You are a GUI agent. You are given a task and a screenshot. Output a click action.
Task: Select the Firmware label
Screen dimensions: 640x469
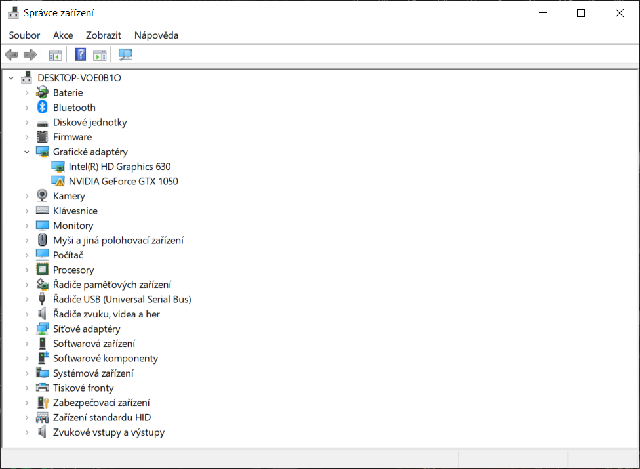coord(72,137)
